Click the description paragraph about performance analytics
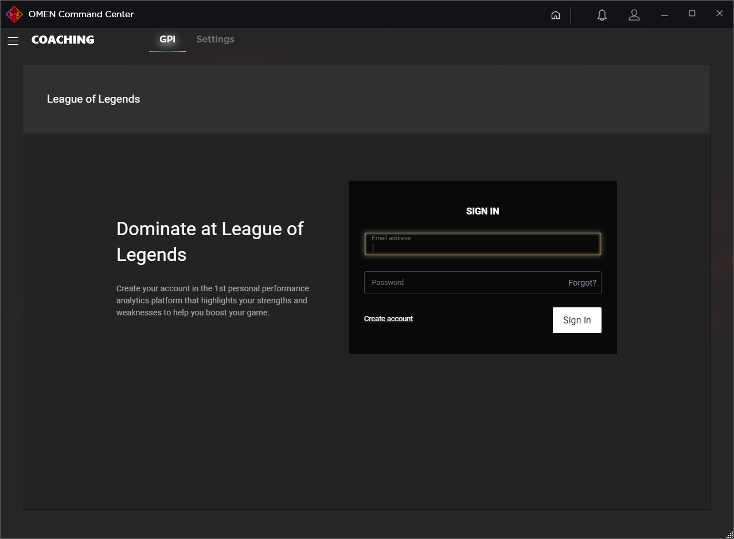The image size is (734, 539). click(213, 300)
